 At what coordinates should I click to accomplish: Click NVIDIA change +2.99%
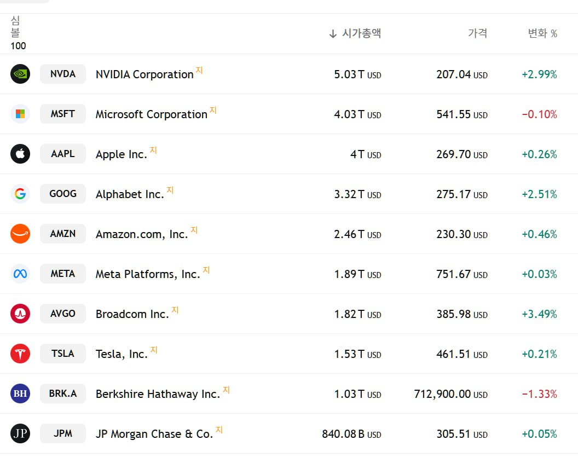tap(539, 74)
